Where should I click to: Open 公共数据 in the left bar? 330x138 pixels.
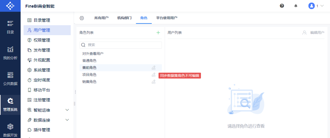[x=10, y=79]
